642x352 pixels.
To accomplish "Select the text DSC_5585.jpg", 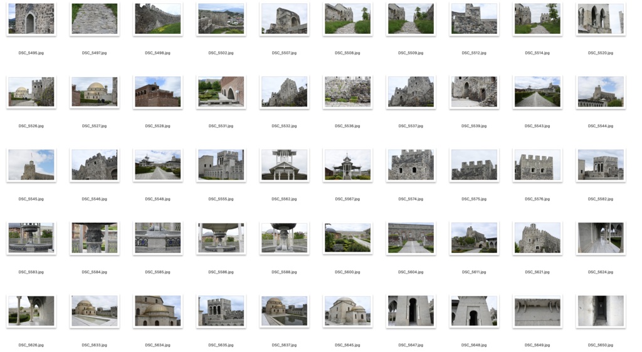I will [157, 272].
